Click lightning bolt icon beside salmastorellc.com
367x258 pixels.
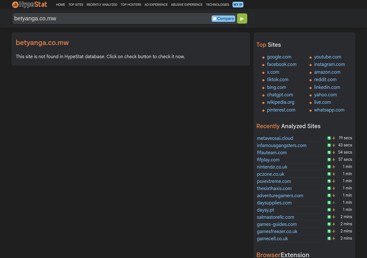pyautogui.click(x=334, y=217)
